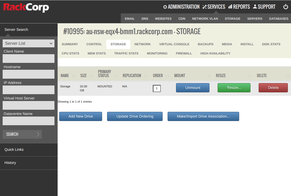Click the Services wrench icon
Screen dimensions: 291x196
point(204,7)
